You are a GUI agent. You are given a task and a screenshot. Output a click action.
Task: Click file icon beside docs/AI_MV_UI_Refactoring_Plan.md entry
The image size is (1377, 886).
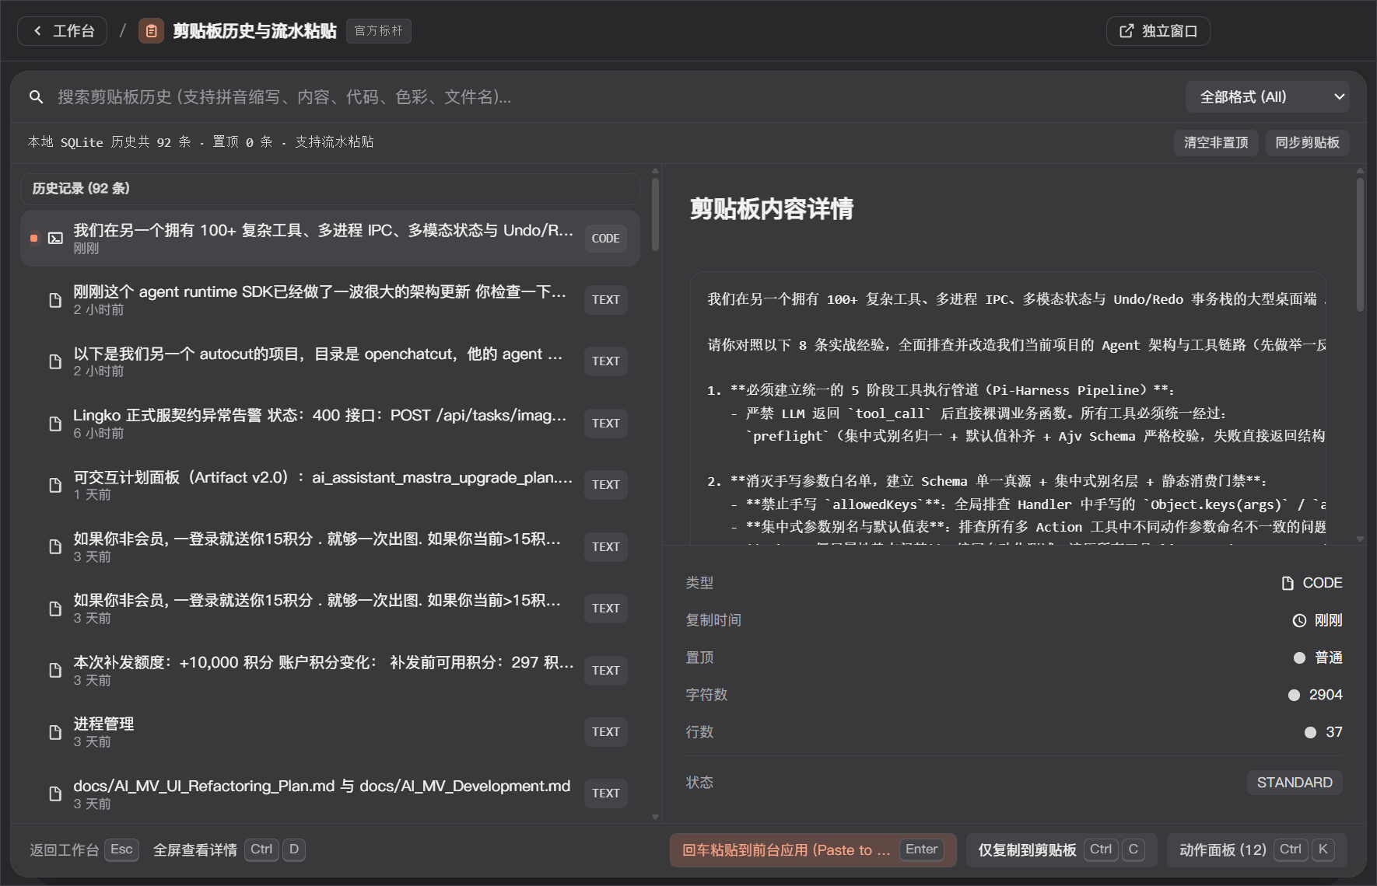[55, 794]
